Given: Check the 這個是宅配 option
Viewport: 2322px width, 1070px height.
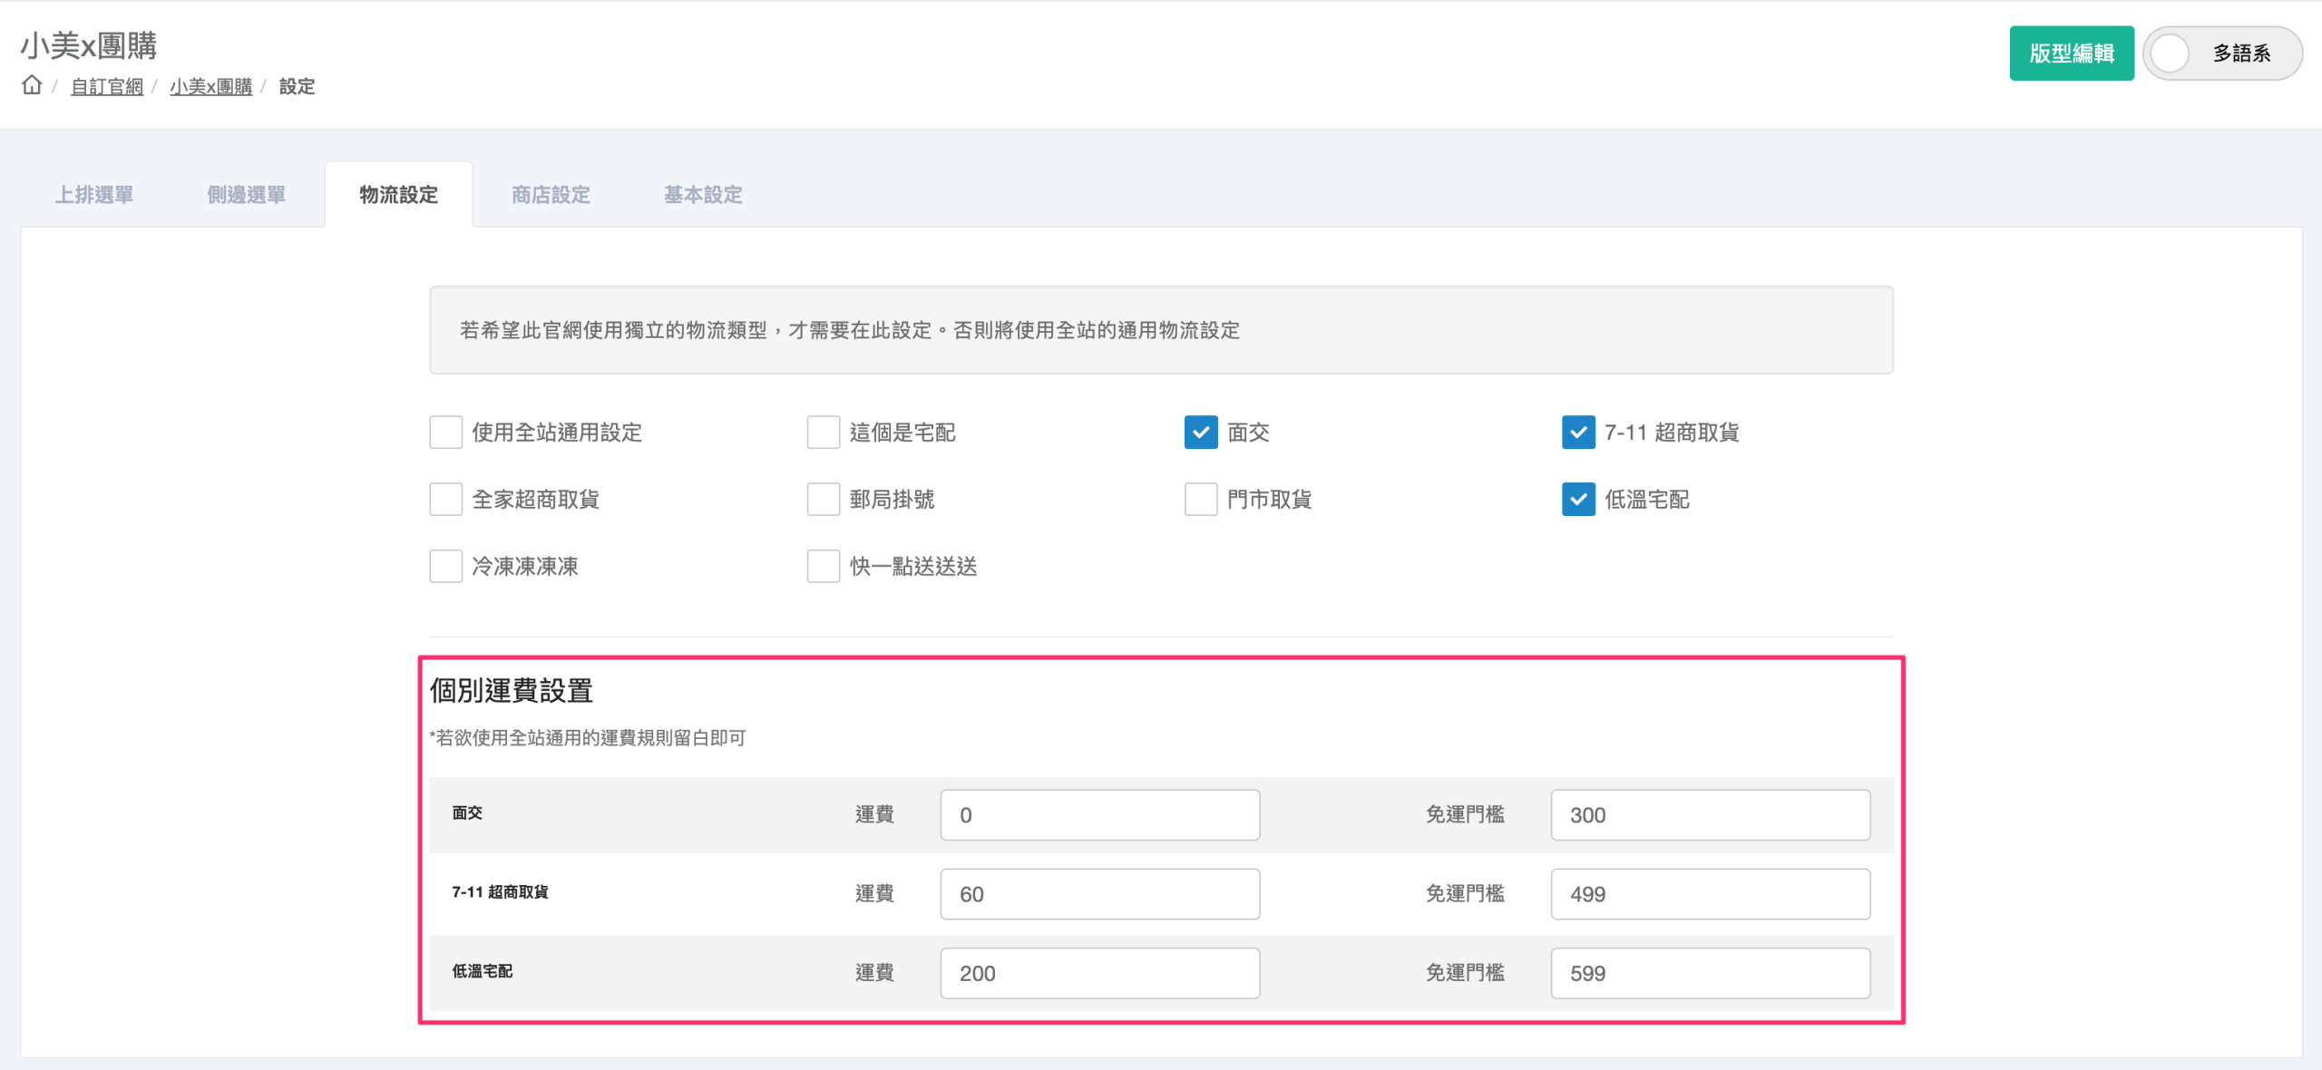Looking at the screenshot, I should [x=823, y=433].
